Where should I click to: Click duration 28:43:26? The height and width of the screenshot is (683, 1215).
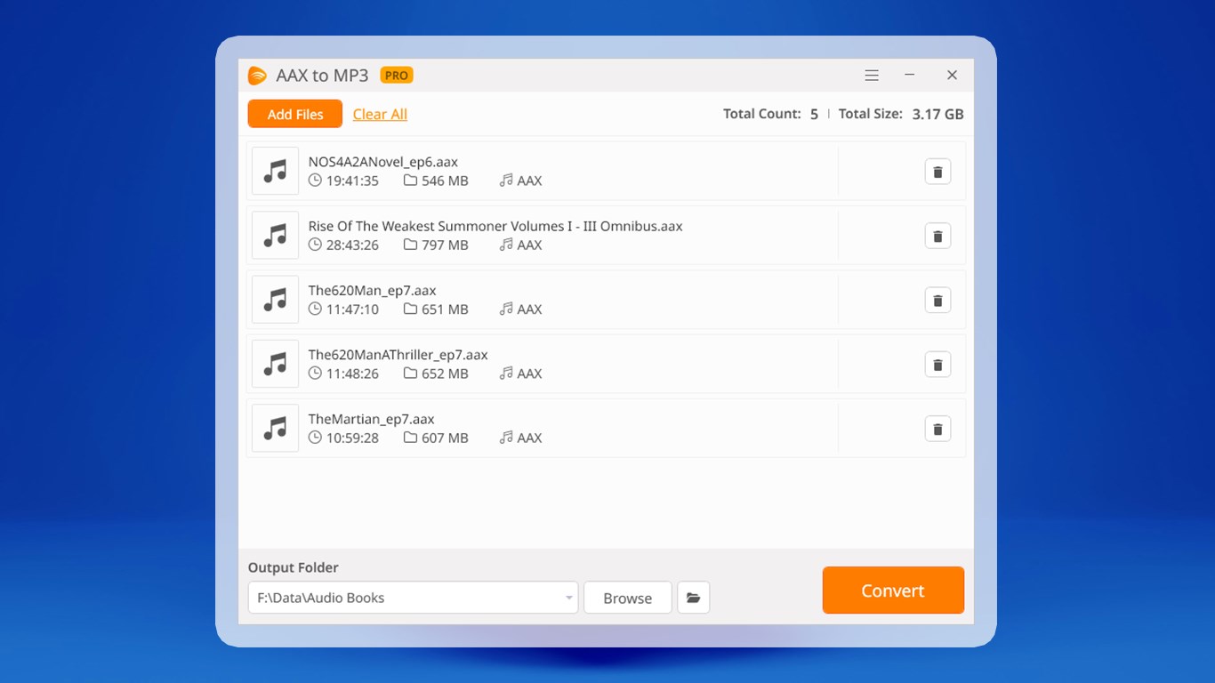[x=352, y=245]
